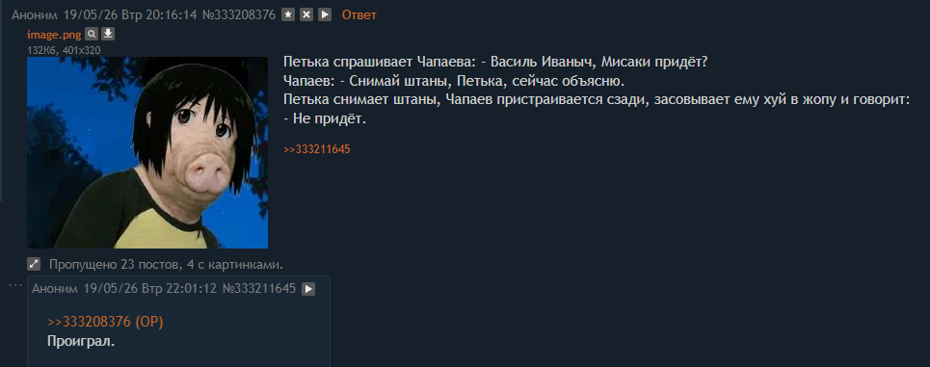
Task: Add thread to favorites with star icon
Action: tap(287, 15)
